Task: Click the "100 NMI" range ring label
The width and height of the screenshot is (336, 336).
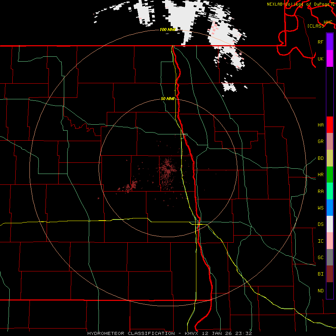Action: coord(168,29)
